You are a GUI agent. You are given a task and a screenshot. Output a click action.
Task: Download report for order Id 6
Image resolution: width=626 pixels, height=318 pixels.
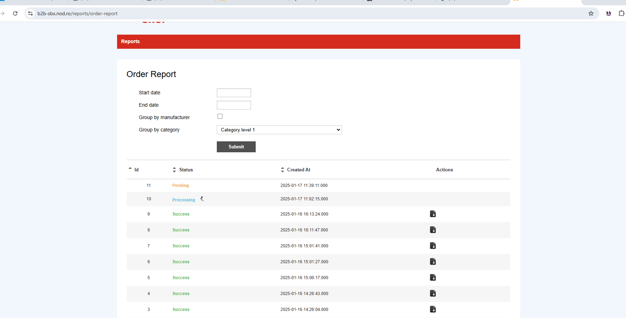[x=433, y=261]
